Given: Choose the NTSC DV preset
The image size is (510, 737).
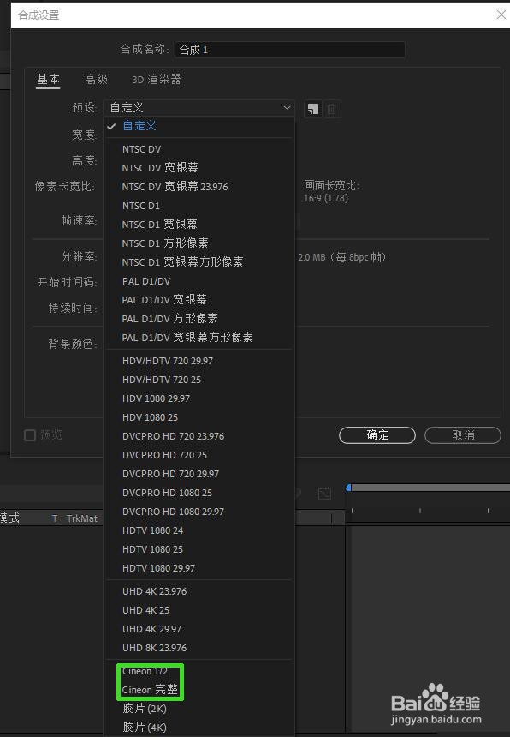Looking at the screenshot, I should [199, 149].
